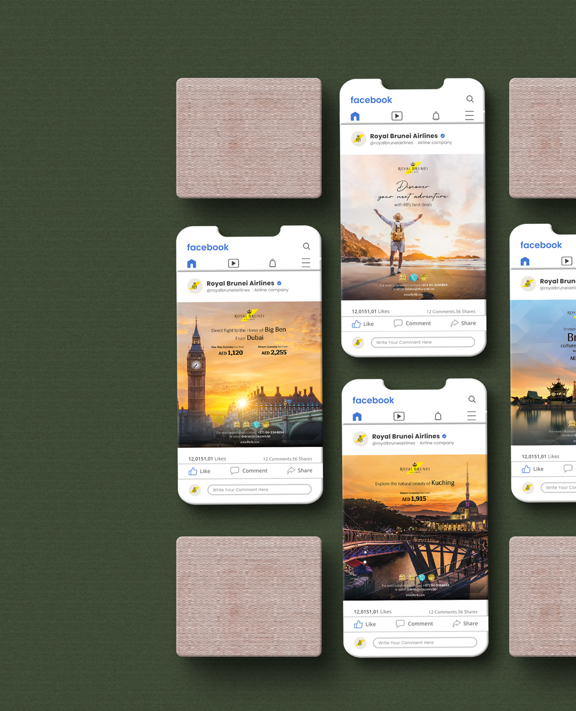Share the Discover your next adventure post
Viewport: 576px width, 711px height.
tap(463, 323)
